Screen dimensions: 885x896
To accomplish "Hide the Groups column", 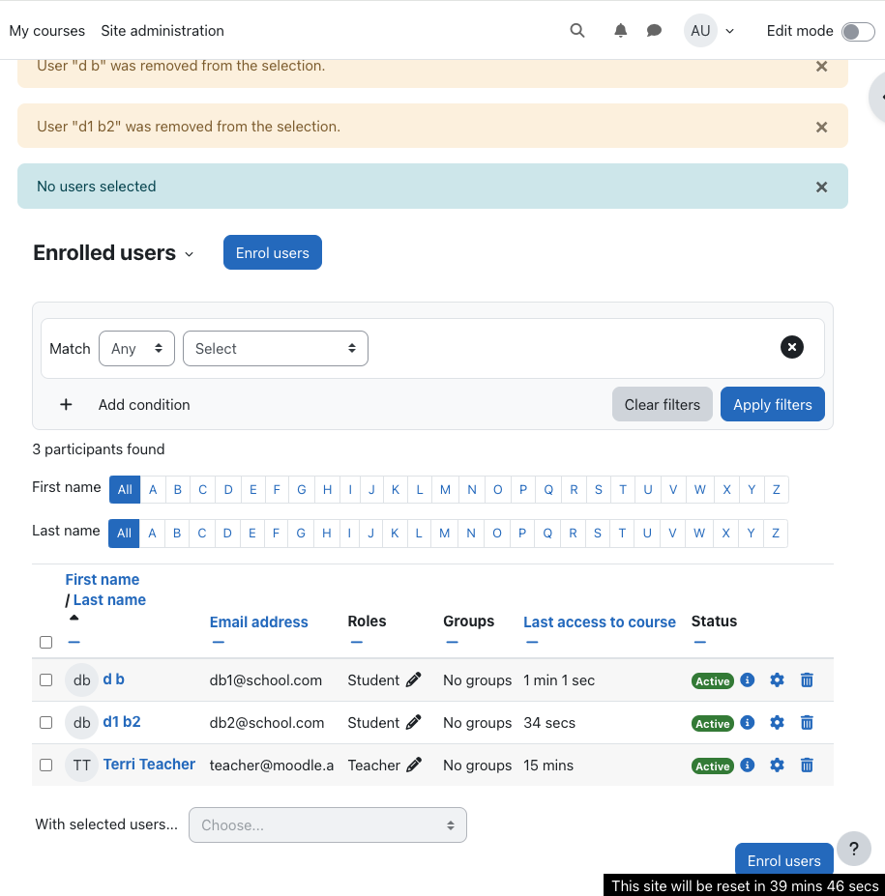I will pyautogui.click(x=452, y=642).
